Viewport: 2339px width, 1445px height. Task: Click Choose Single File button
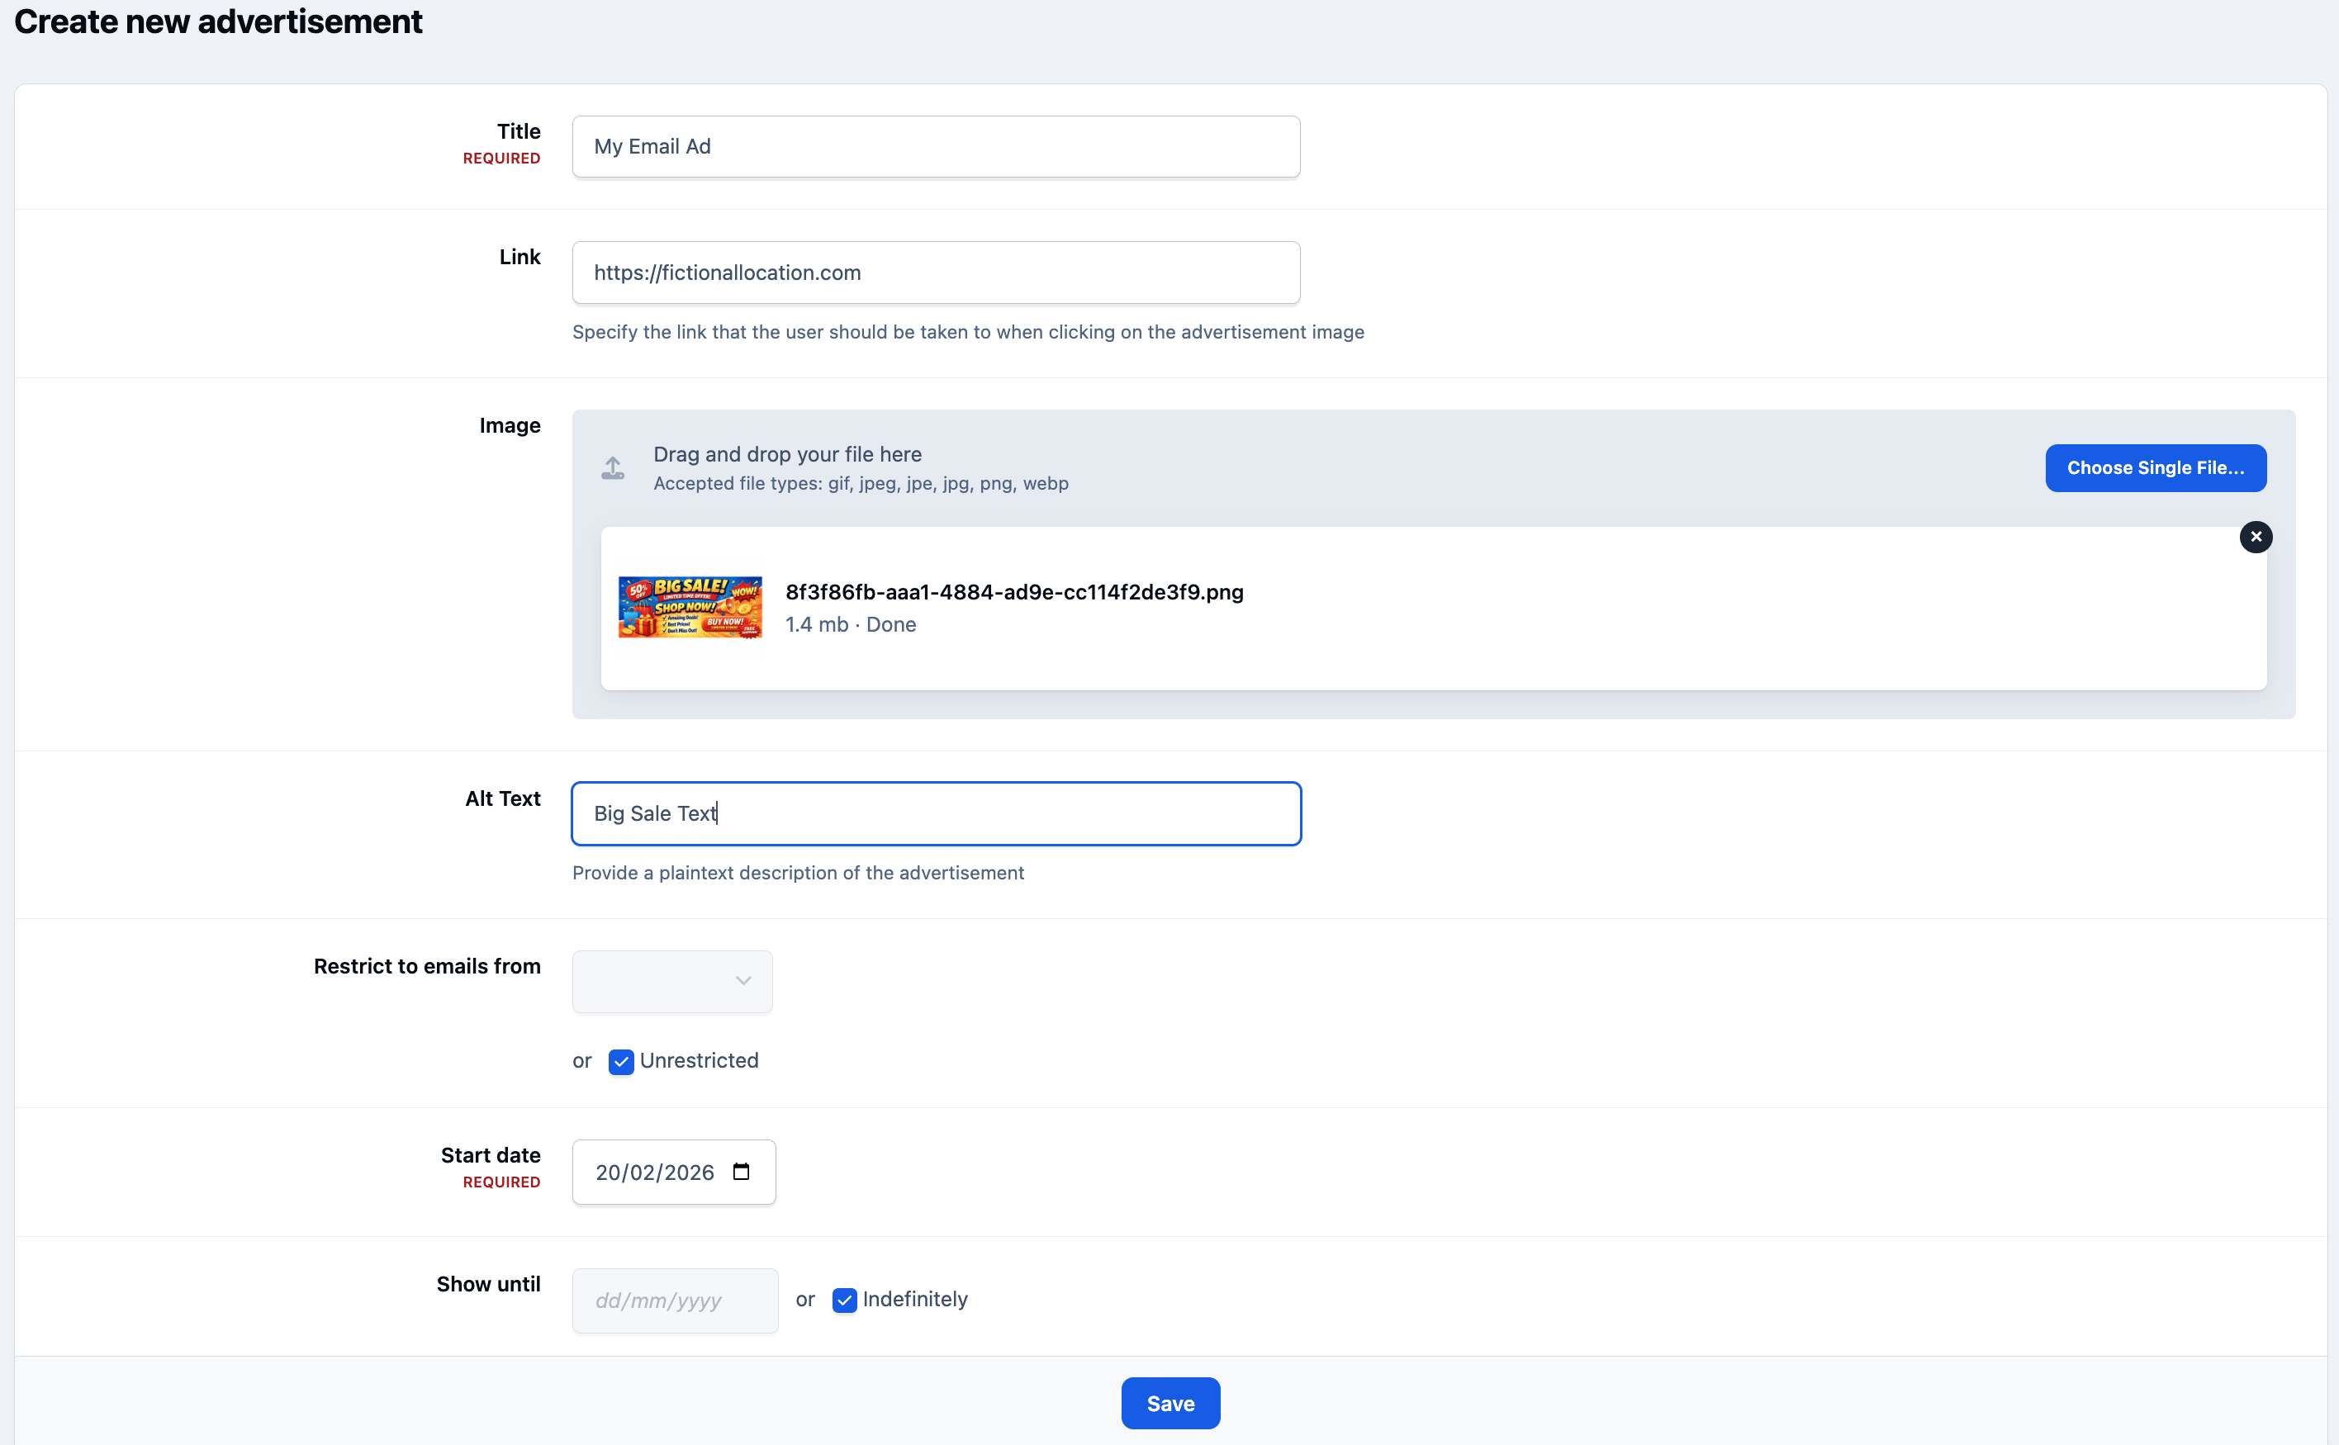tap(2156, 468)
